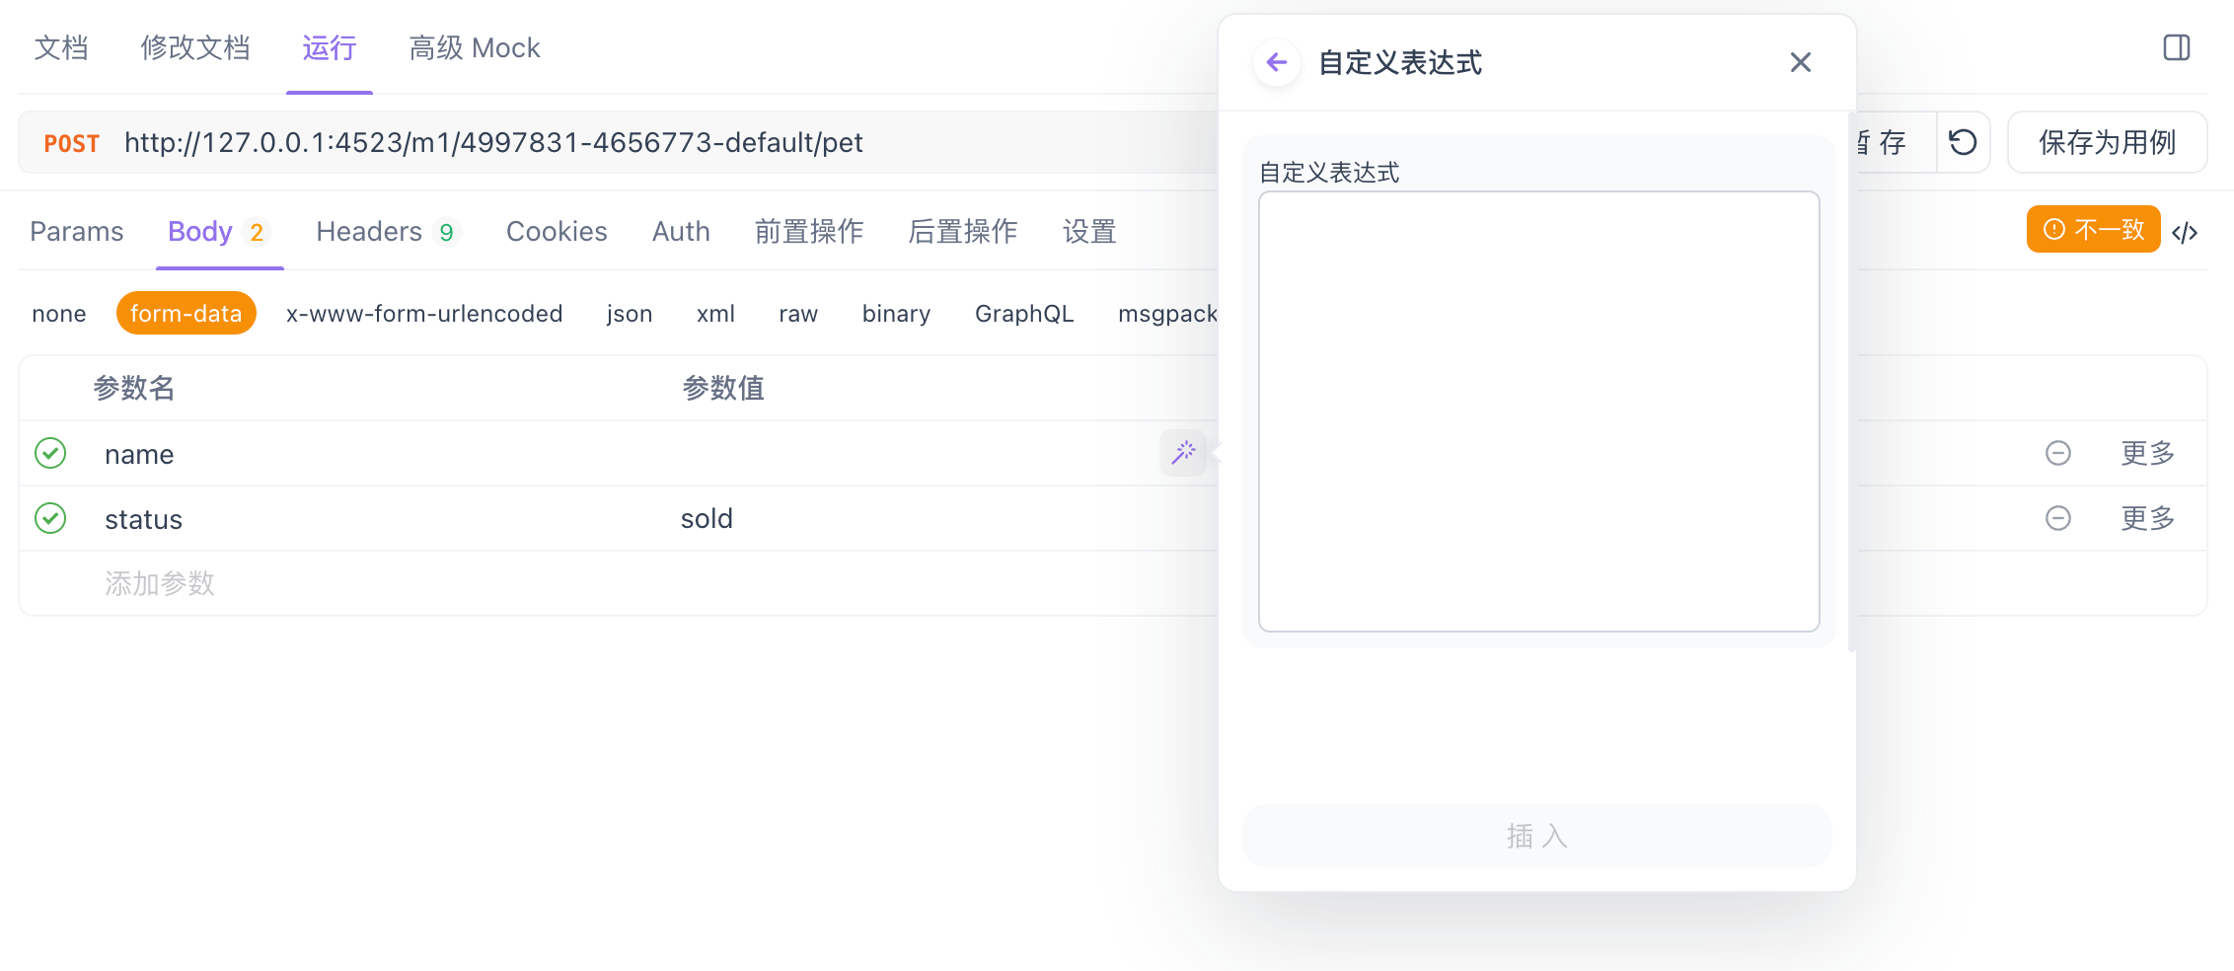2234x971 pixels.
Task: Remove the name parameter with minus icon
Action: click(x=2058, y=453)
